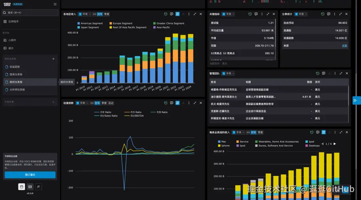Select the 股权仪表板 dashboard
Image resolution: width=361 pixels, height=200 pixels.
pos(30,82)
